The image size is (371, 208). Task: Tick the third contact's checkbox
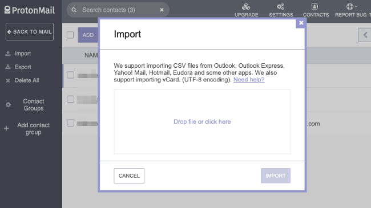coord(70,123)
